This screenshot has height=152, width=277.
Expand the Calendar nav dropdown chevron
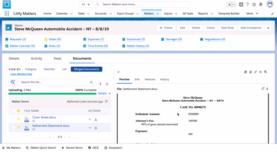pos(71,14)
